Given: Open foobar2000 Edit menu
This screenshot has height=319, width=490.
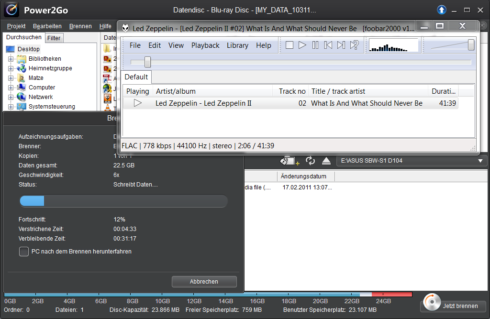Looking at the screenshot, I should (x=155, y=45).
